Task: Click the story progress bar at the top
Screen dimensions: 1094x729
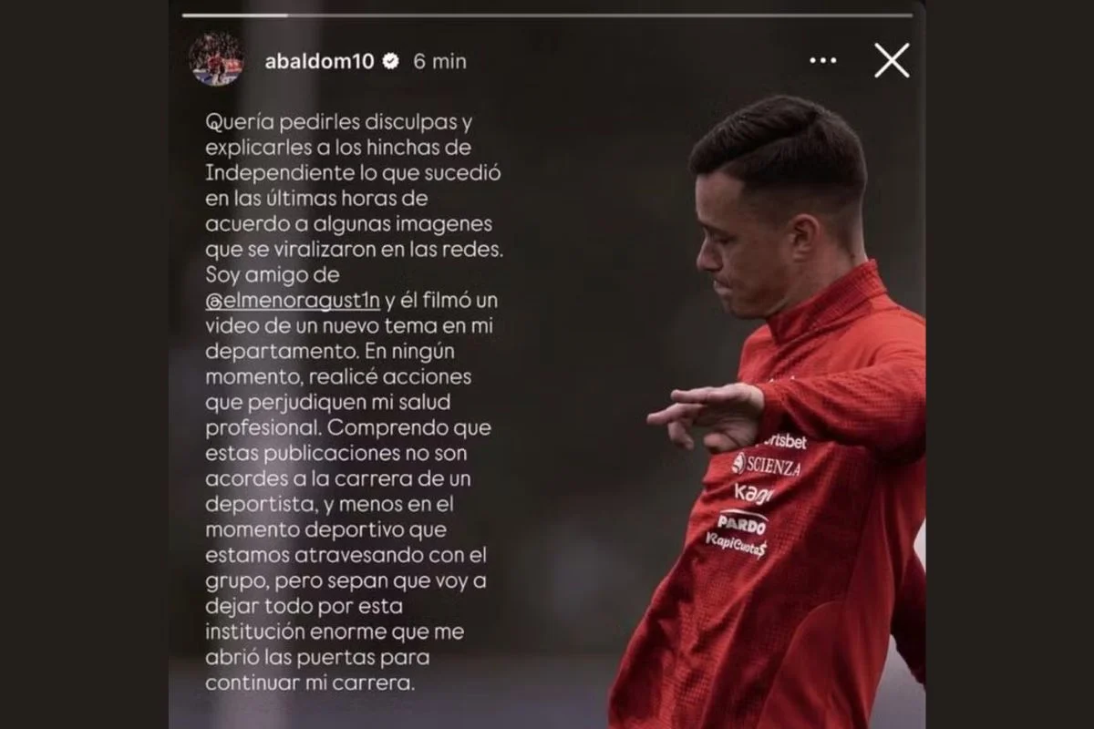Action: pyautogui.click(x=547, y=15)
